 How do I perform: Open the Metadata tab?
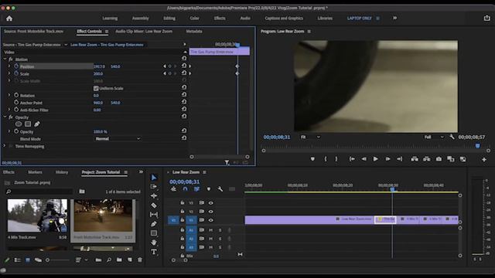click(194, 31)
